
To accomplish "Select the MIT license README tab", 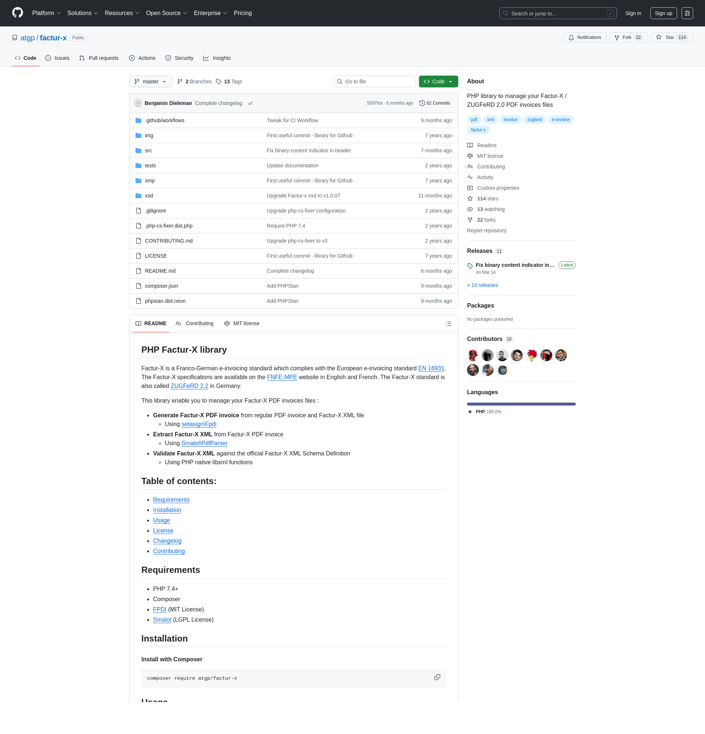I will (242, 324).
